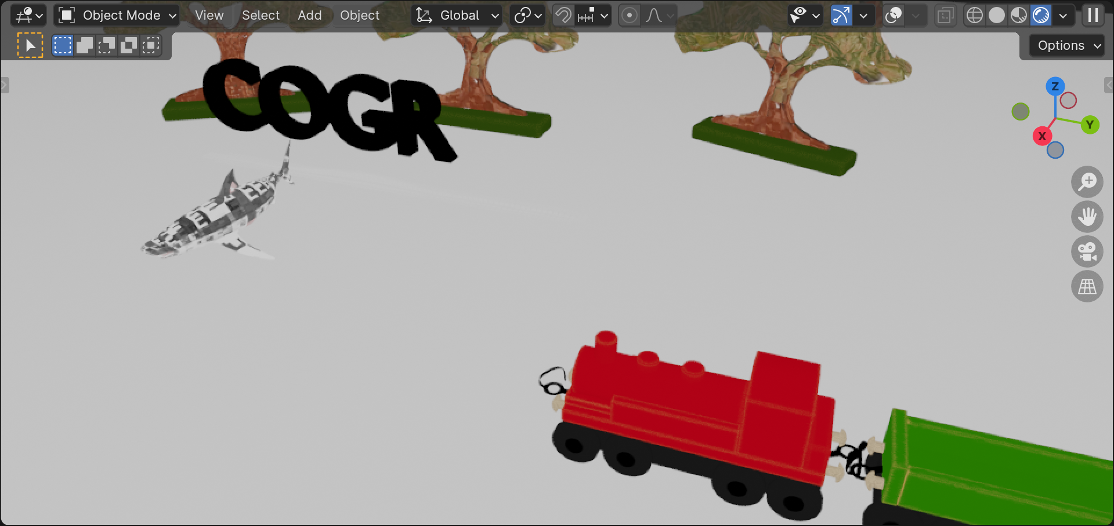
Task: Click the zoom view magnifier button
Action: coord(1087,182)
